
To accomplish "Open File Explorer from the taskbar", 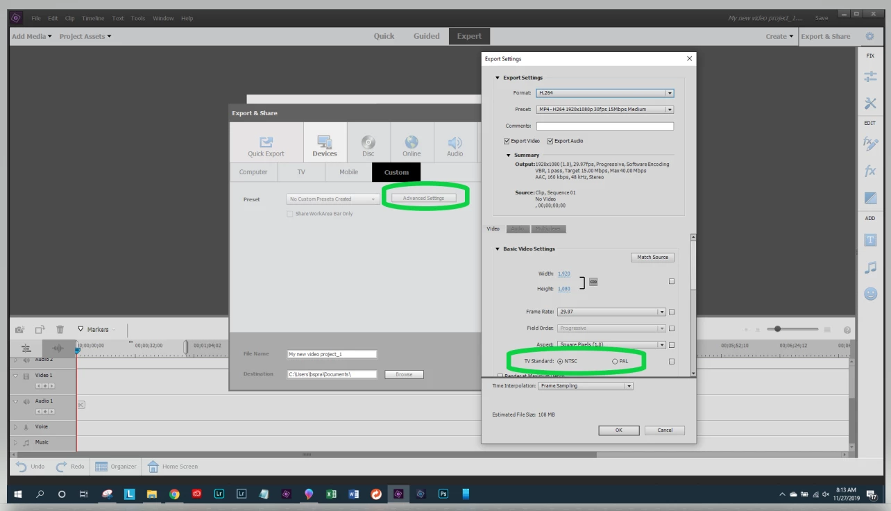I will [151, 494].
